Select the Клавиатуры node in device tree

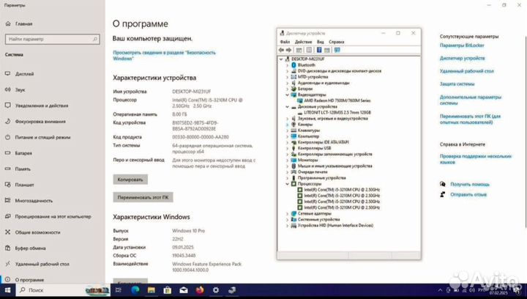(309, 130)
